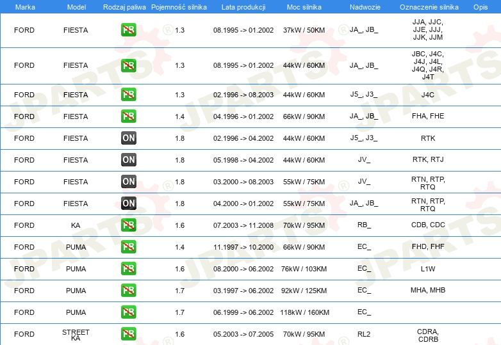Click diesel ON icon in Fiesta 03.2000 row
This screenshot has height=345, width=501.
pyautogui.click(x=128, y=181)
